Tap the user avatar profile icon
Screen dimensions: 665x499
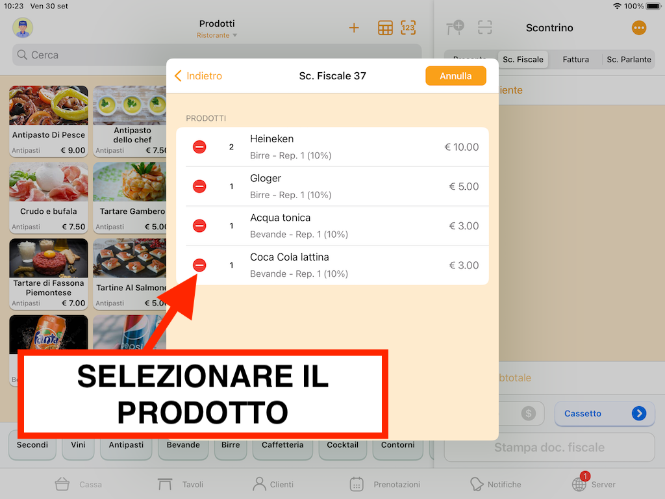(x=23, y=28)
